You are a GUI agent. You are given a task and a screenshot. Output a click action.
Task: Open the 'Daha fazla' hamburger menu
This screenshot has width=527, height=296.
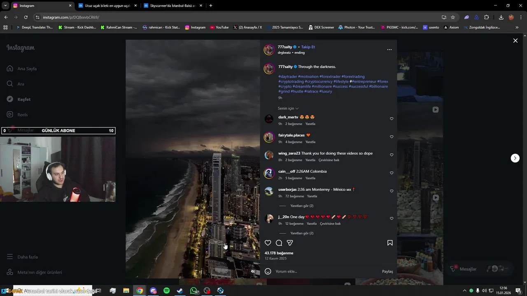[x=10, y=257]
